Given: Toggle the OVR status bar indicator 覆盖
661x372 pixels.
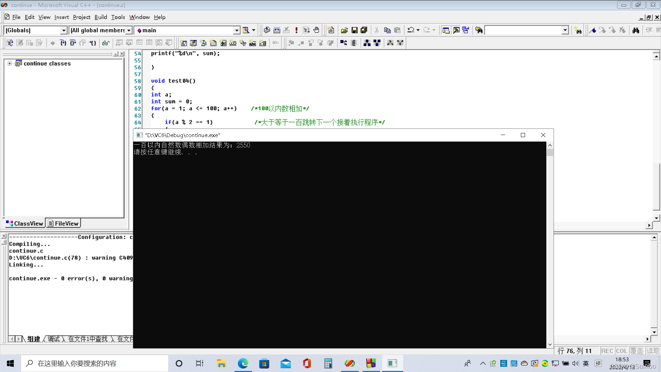Looking at the screenshot, I should (636, 351).
